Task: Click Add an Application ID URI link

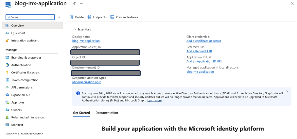Action: point(204,61)
